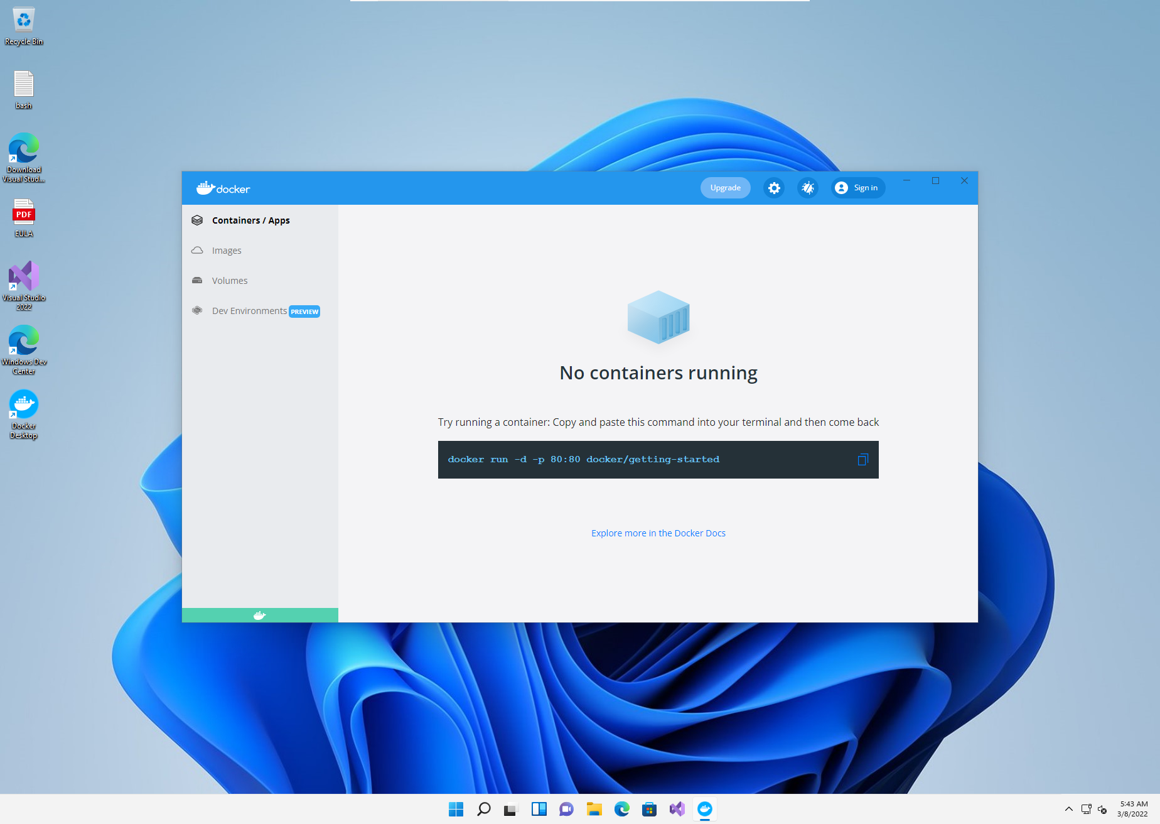Open Docker settings gear icon
The height and width of the screenshot is (824, 1160).
click(774, 188)
